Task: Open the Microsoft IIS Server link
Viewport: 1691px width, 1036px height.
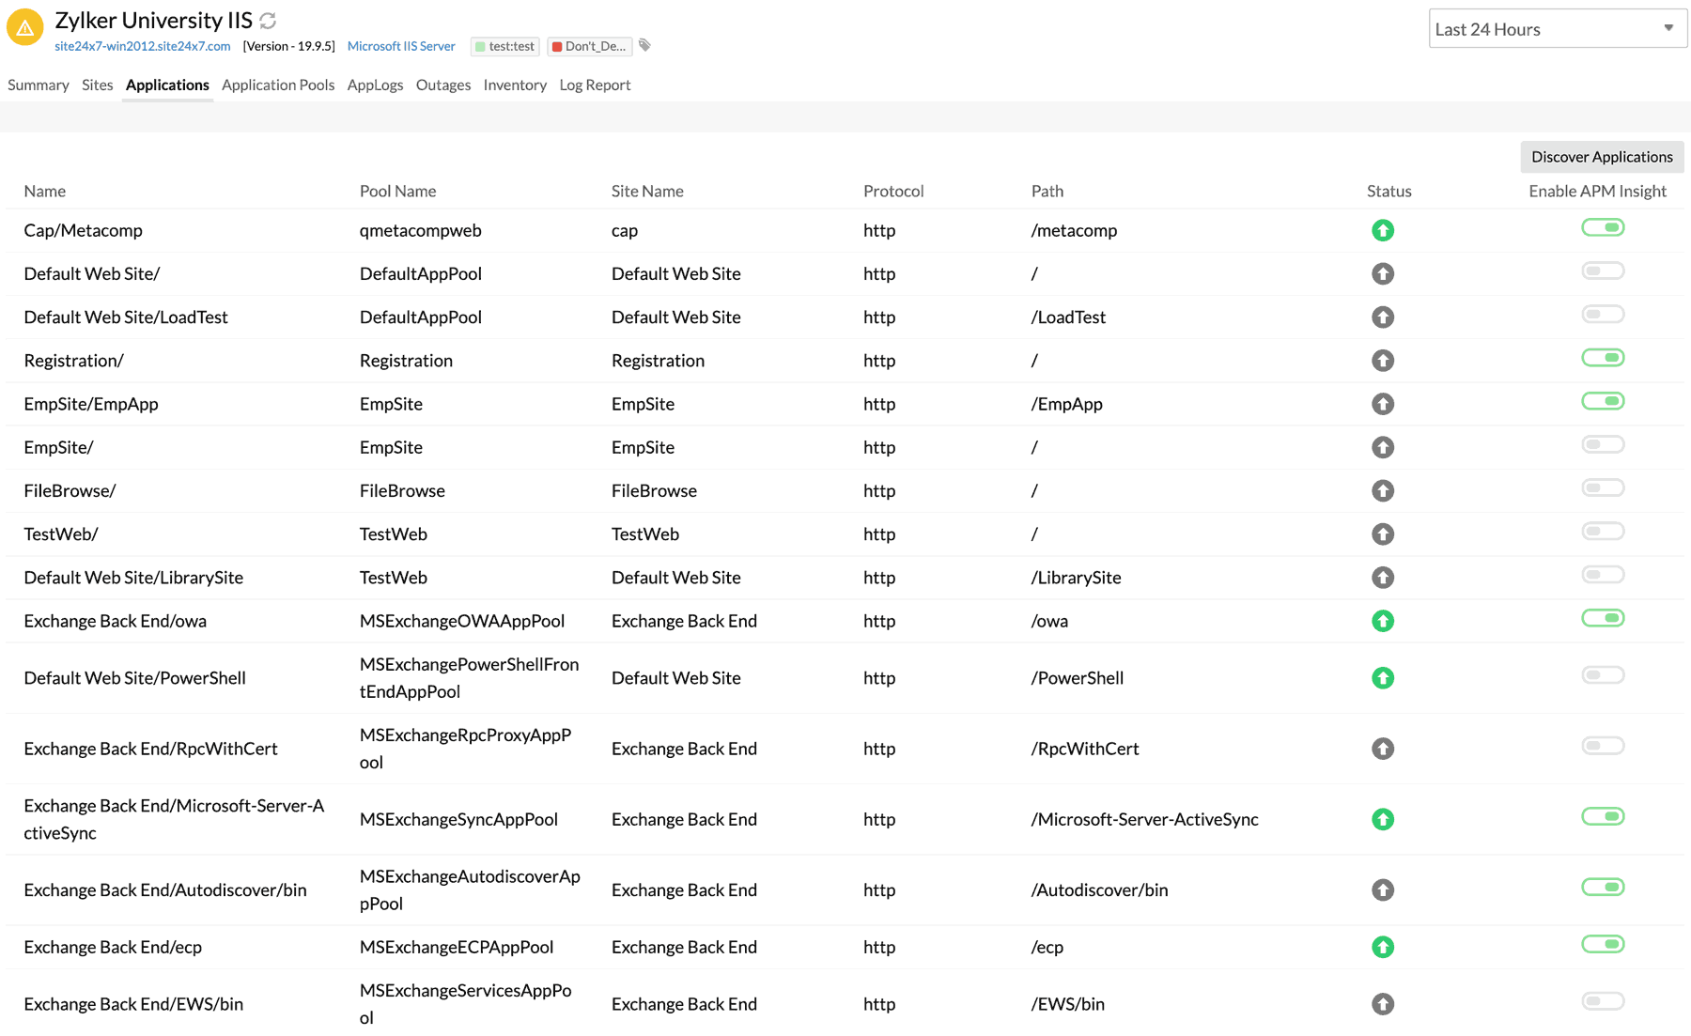Action: [401, 45]
